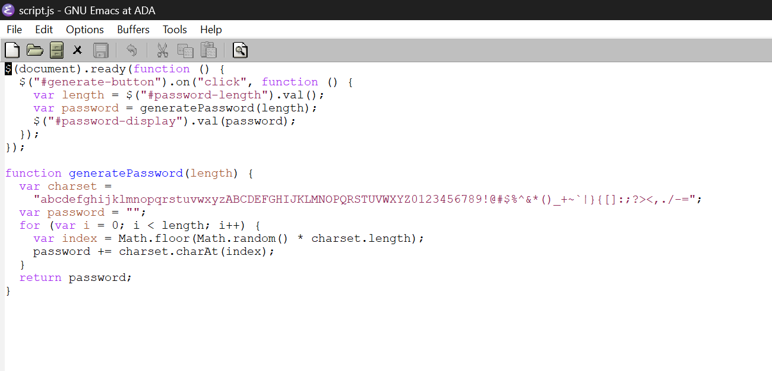Viewport: 772px width, 371px height.
Task: Click the Undo arrow in the toolbar
Action: pos(131,50)
